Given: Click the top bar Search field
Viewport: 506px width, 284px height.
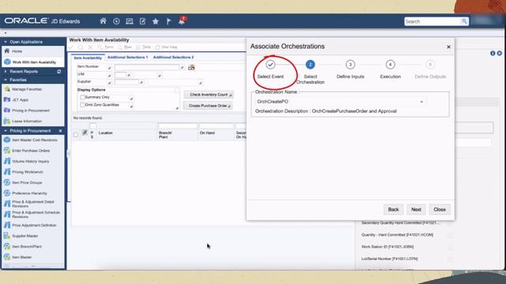Looking at the screenshot, I should [432, 21].
